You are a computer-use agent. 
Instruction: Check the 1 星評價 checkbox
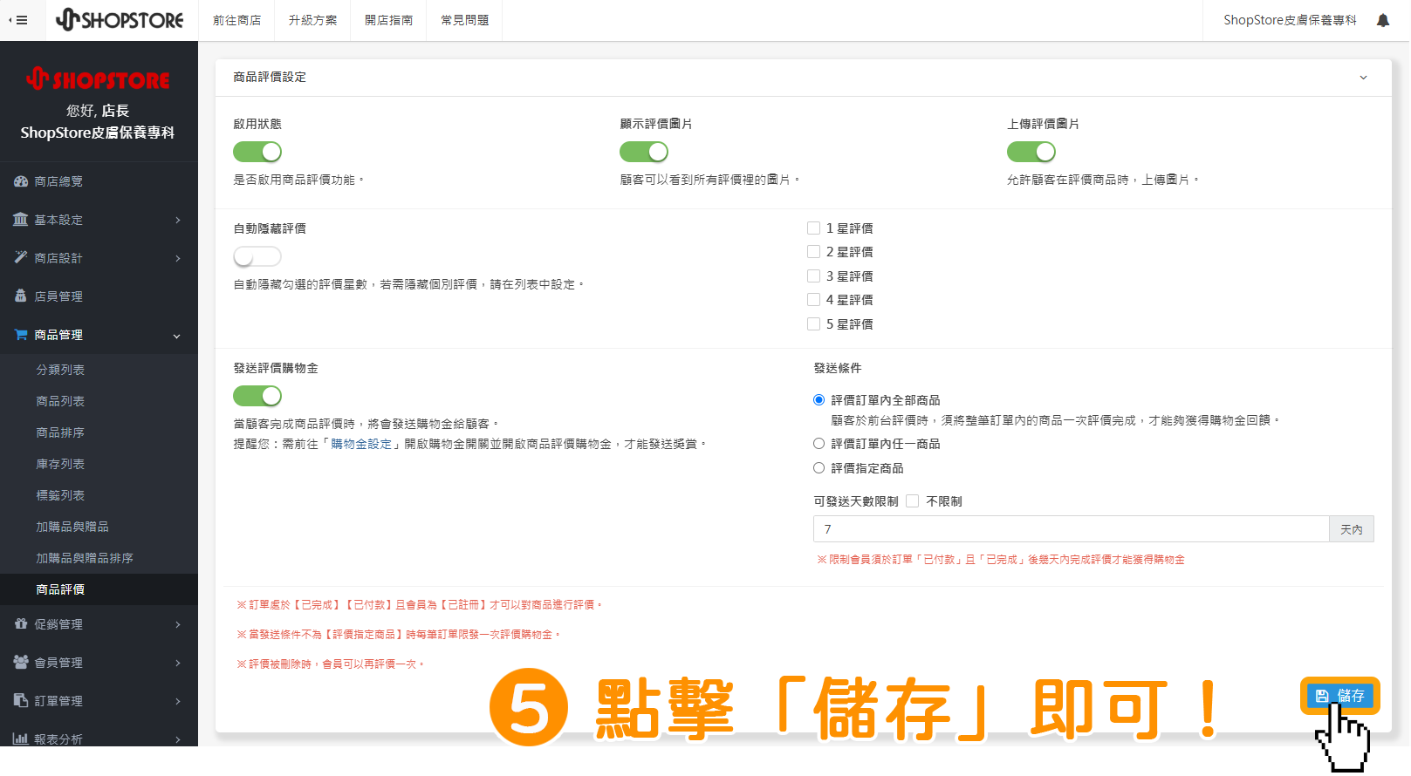pyautogui.click(x=813, y=228)
